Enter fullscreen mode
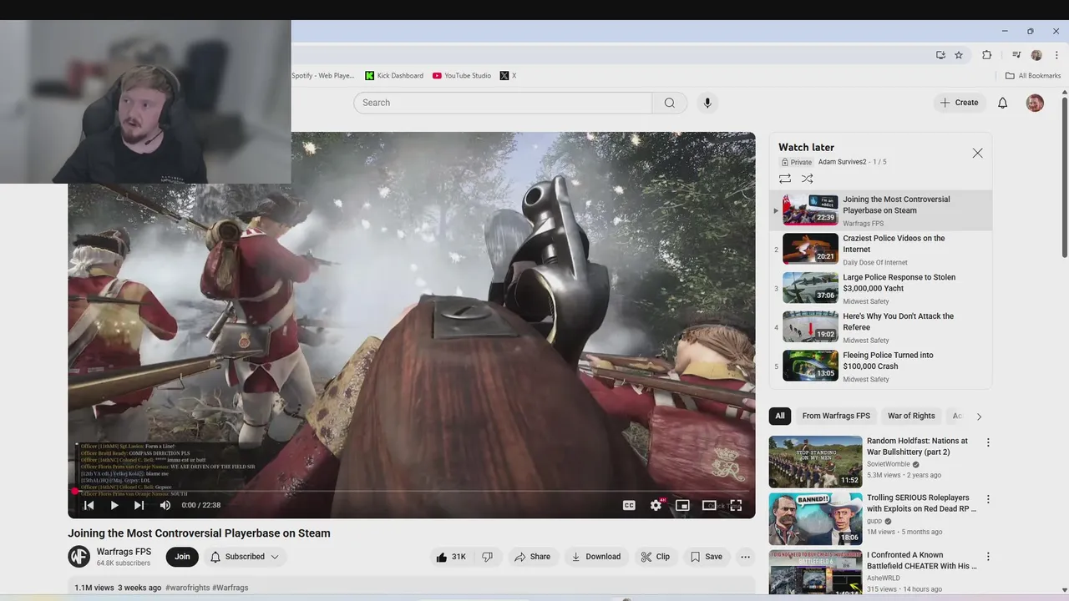This screenshot has width=1069, height=601. click(736, 505)
